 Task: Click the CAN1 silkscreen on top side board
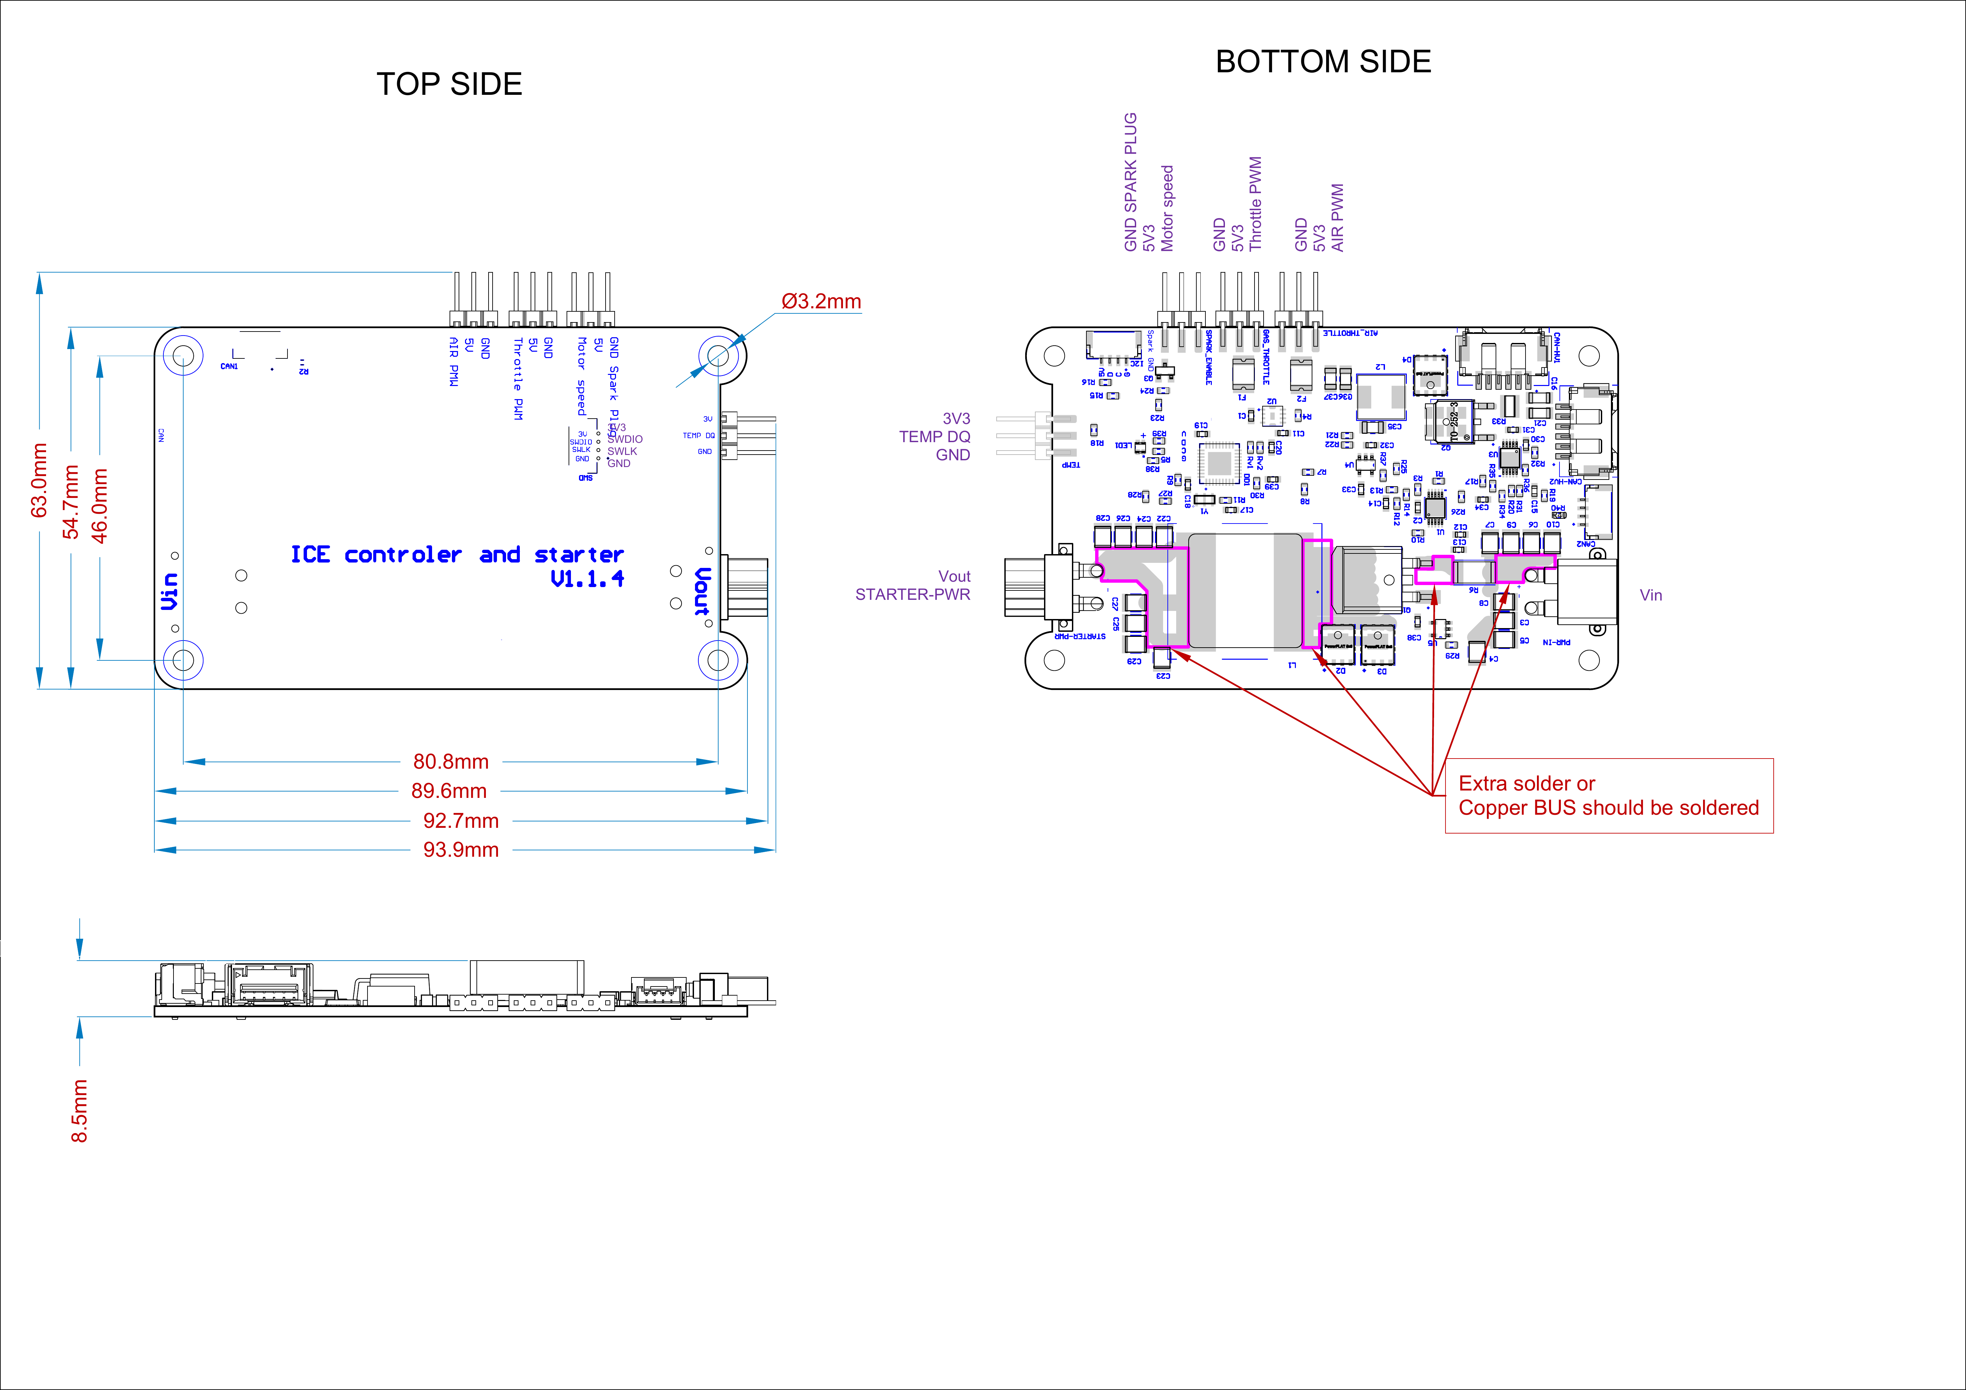pos(229,366)
